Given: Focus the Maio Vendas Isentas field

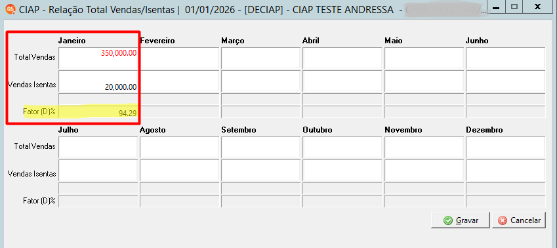Looking at the screenshot, I should tap(424, 81).
